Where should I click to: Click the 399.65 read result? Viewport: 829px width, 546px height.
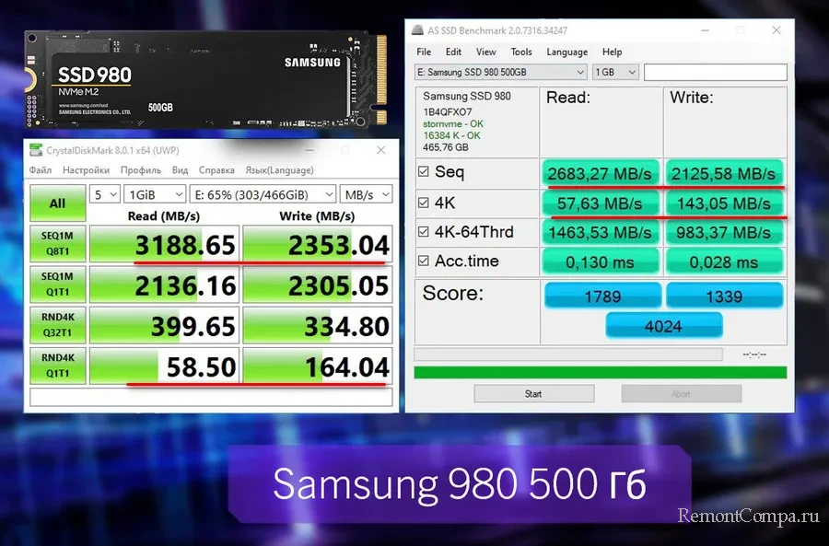[x=165, y=325]
